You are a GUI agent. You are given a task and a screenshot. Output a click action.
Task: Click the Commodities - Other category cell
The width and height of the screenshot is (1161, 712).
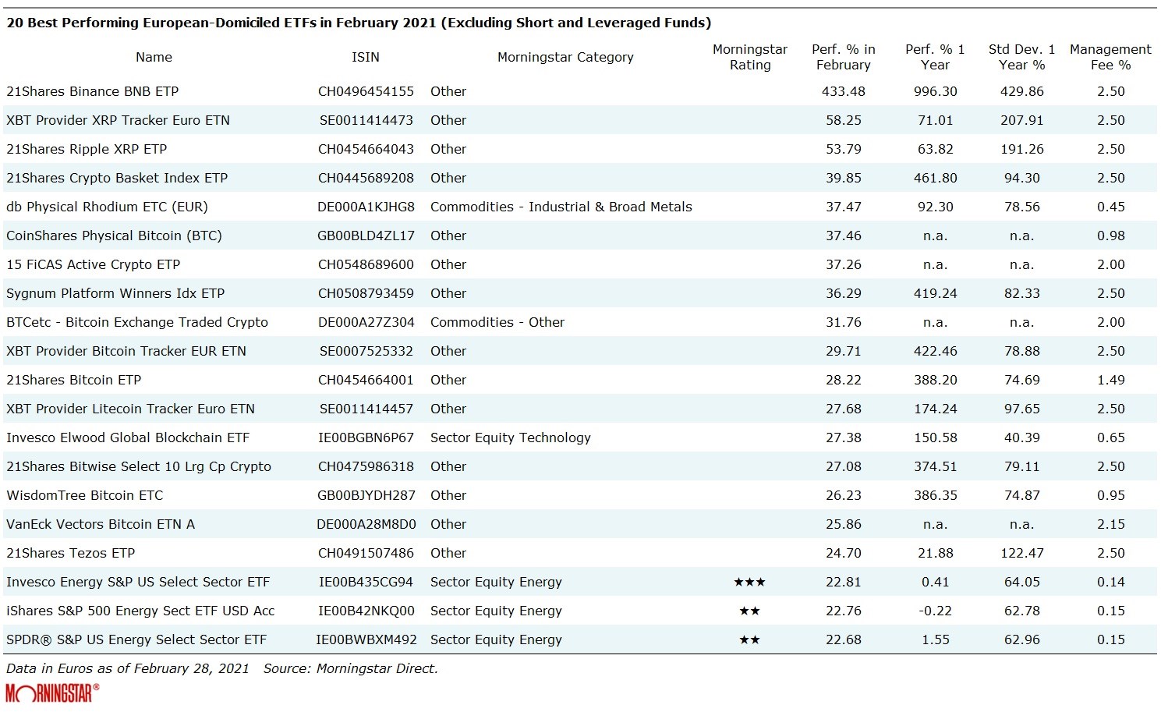point(497,322)
